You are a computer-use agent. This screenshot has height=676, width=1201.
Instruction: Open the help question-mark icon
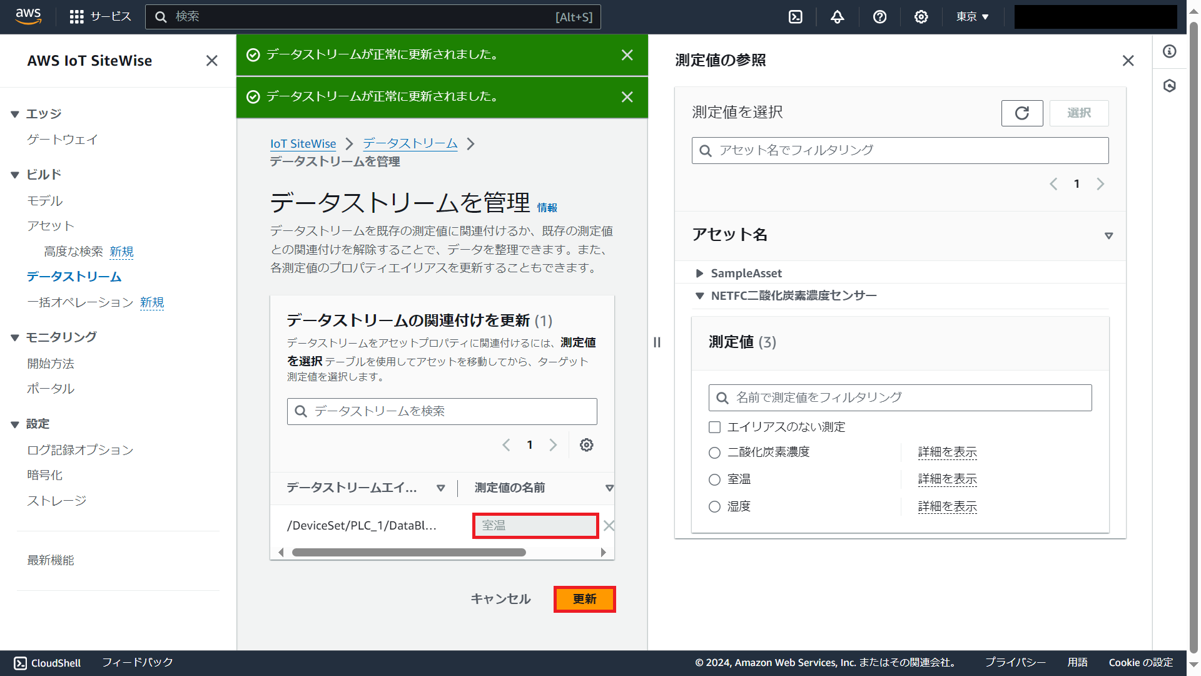[879, 17]
